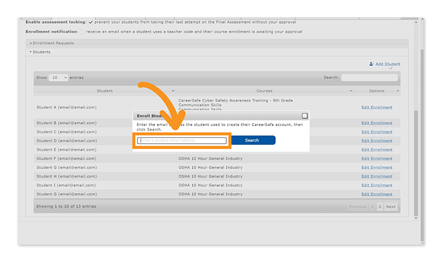The width and height of the screenshot is (441, 262).
Task: Select Student D (email@email.com) cell
Action: [66, 141]
